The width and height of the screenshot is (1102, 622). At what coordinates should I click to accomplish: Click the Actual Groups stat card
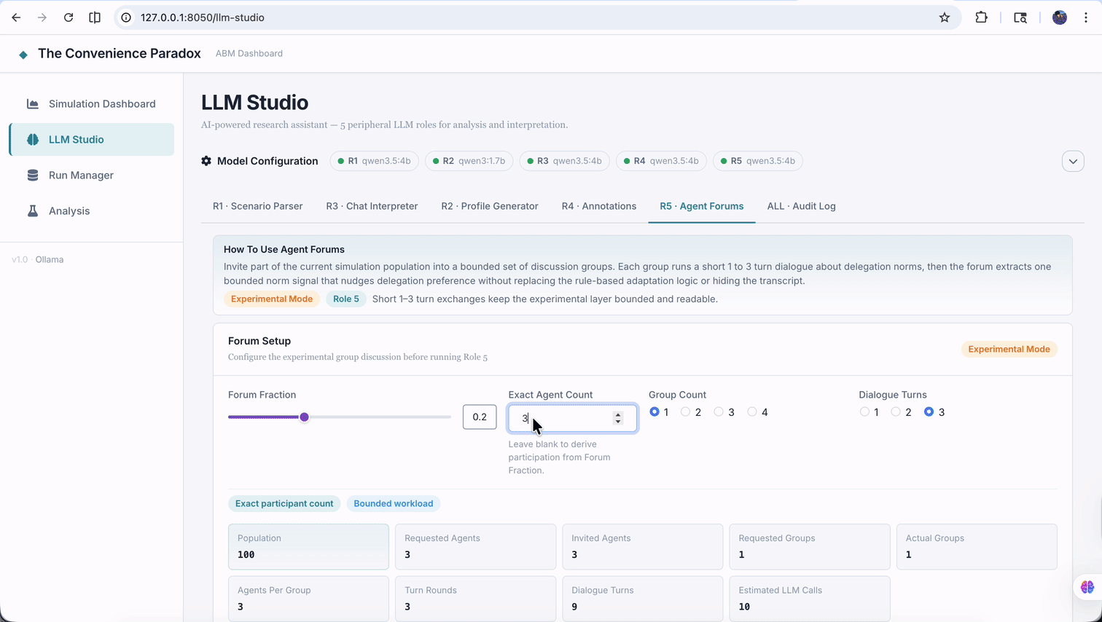click(977, 546)
